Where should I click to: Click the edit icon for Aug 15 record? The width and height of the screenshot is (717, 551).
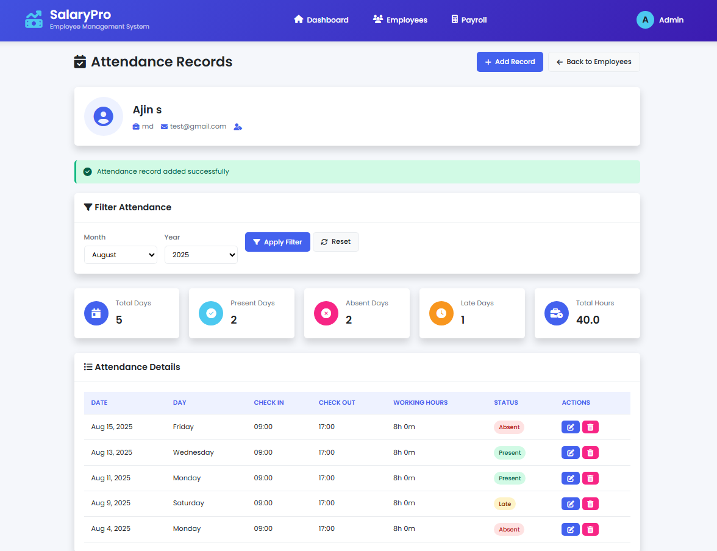pos(570,427)
